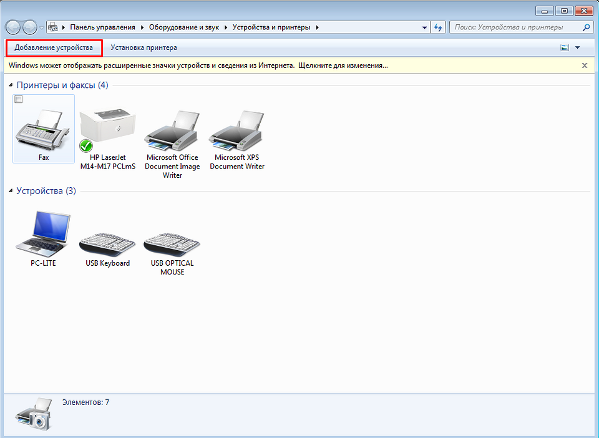Click Добавление устройства in the toolbar
The height and width of the screenshot is (438, 599).
(x=54, y=47)
